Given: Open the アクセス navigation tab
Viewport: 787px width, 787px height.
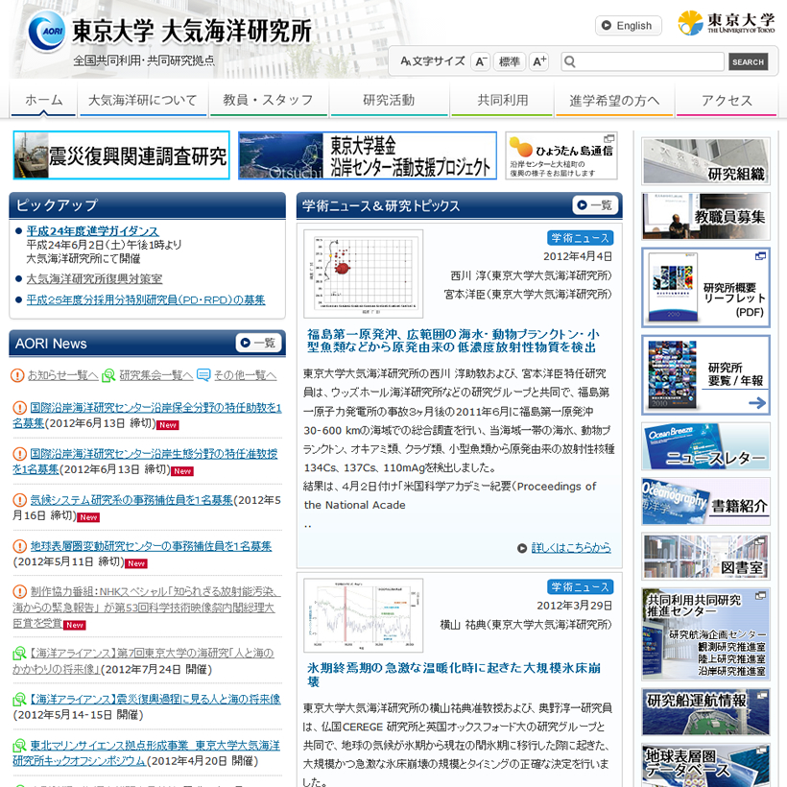Looking at the screenshot, I should coord(727,101).
